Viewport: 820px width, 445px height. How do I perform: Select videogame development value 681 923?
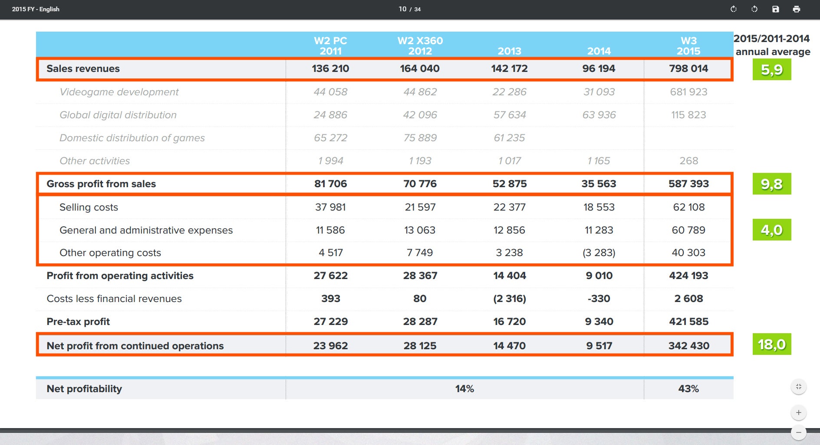(688, 92)
